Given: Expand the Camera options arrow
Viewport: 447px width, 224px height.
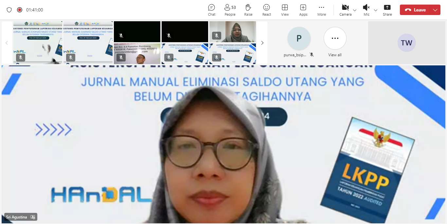Looking at the screenshot, I should (355, 10).
